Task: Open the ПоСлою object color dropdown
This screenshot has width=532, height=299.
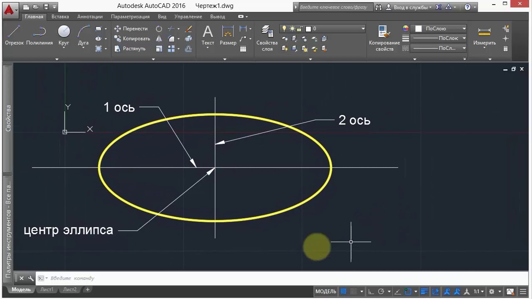Action: (464, 29)
